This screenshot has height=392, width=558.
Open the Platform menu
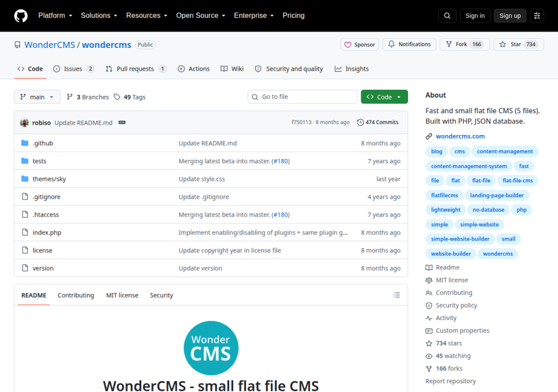pos(55,16)
